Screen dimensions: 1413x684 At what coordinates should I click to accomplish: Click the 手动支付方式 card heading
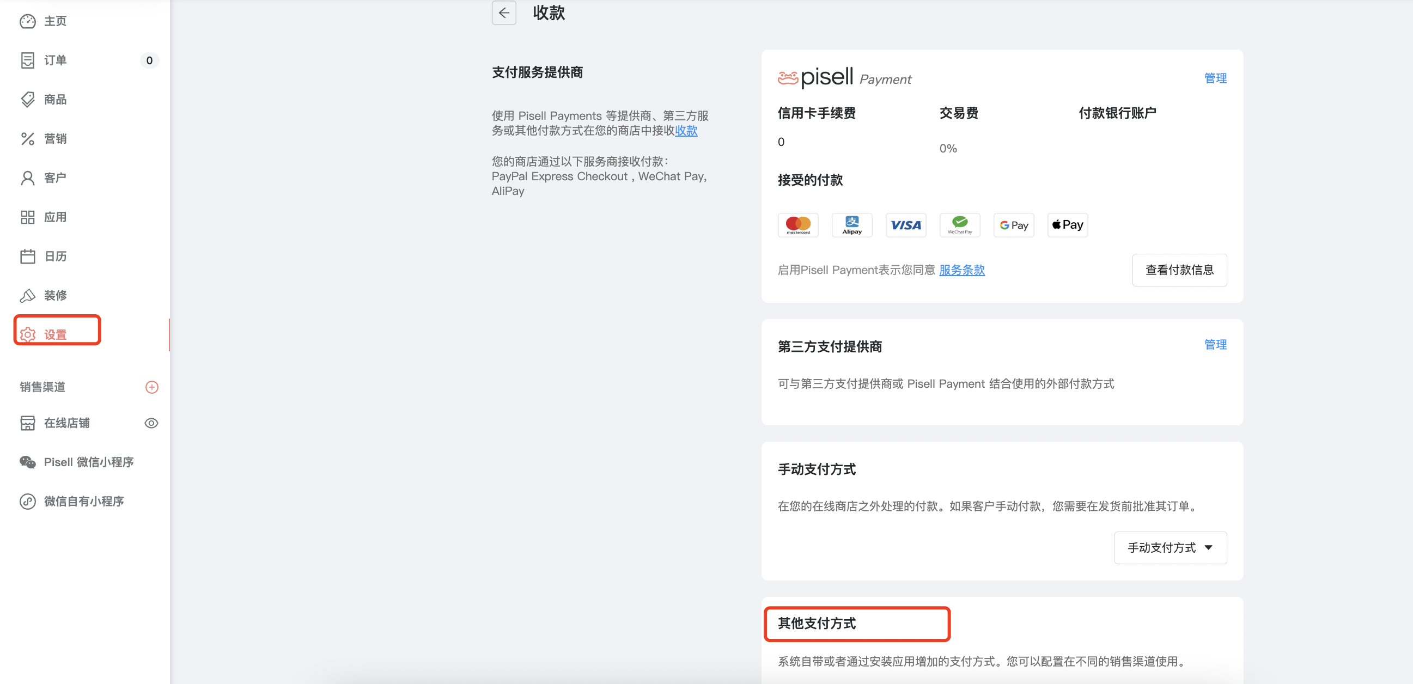pos(817,469)
